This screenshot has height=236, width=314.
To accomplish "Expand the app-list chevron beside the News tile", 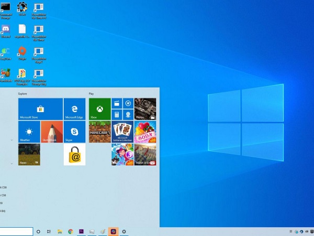I will [12, 164].
